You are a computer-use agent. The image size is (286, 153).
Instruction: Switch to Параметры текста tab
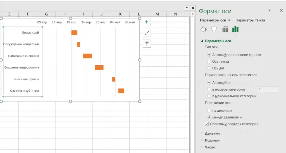[250, 20]
